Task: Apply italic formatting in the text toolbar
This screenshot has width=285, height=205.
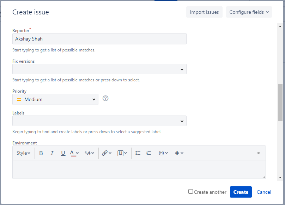Action: coord(52,153)
